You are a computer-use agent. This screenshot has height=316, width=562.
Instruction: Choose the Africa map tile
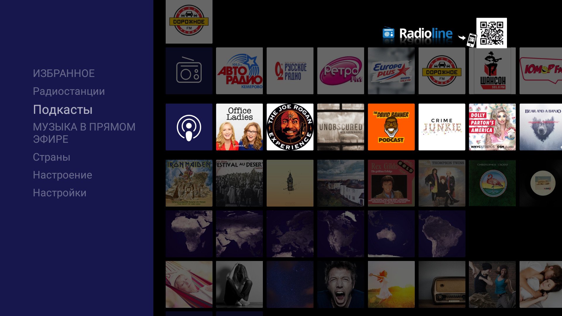click(189, 234)
